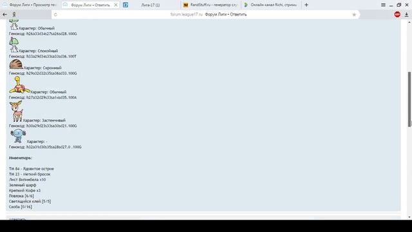Image resolution: width=412 pixels, height=232 pixels.
Task: Select 'Повязка [6/6]' line
Action: 21,196
